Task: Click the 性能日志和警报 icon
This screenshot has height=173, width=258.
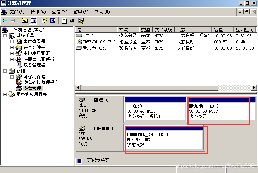Action: (x=19, y=59)
